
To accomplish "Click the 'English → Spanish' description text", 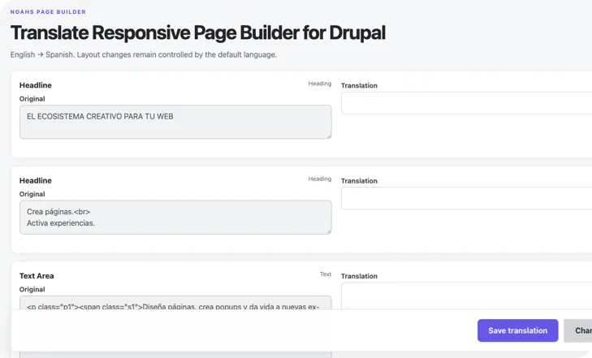I will (x=144, y=54).
